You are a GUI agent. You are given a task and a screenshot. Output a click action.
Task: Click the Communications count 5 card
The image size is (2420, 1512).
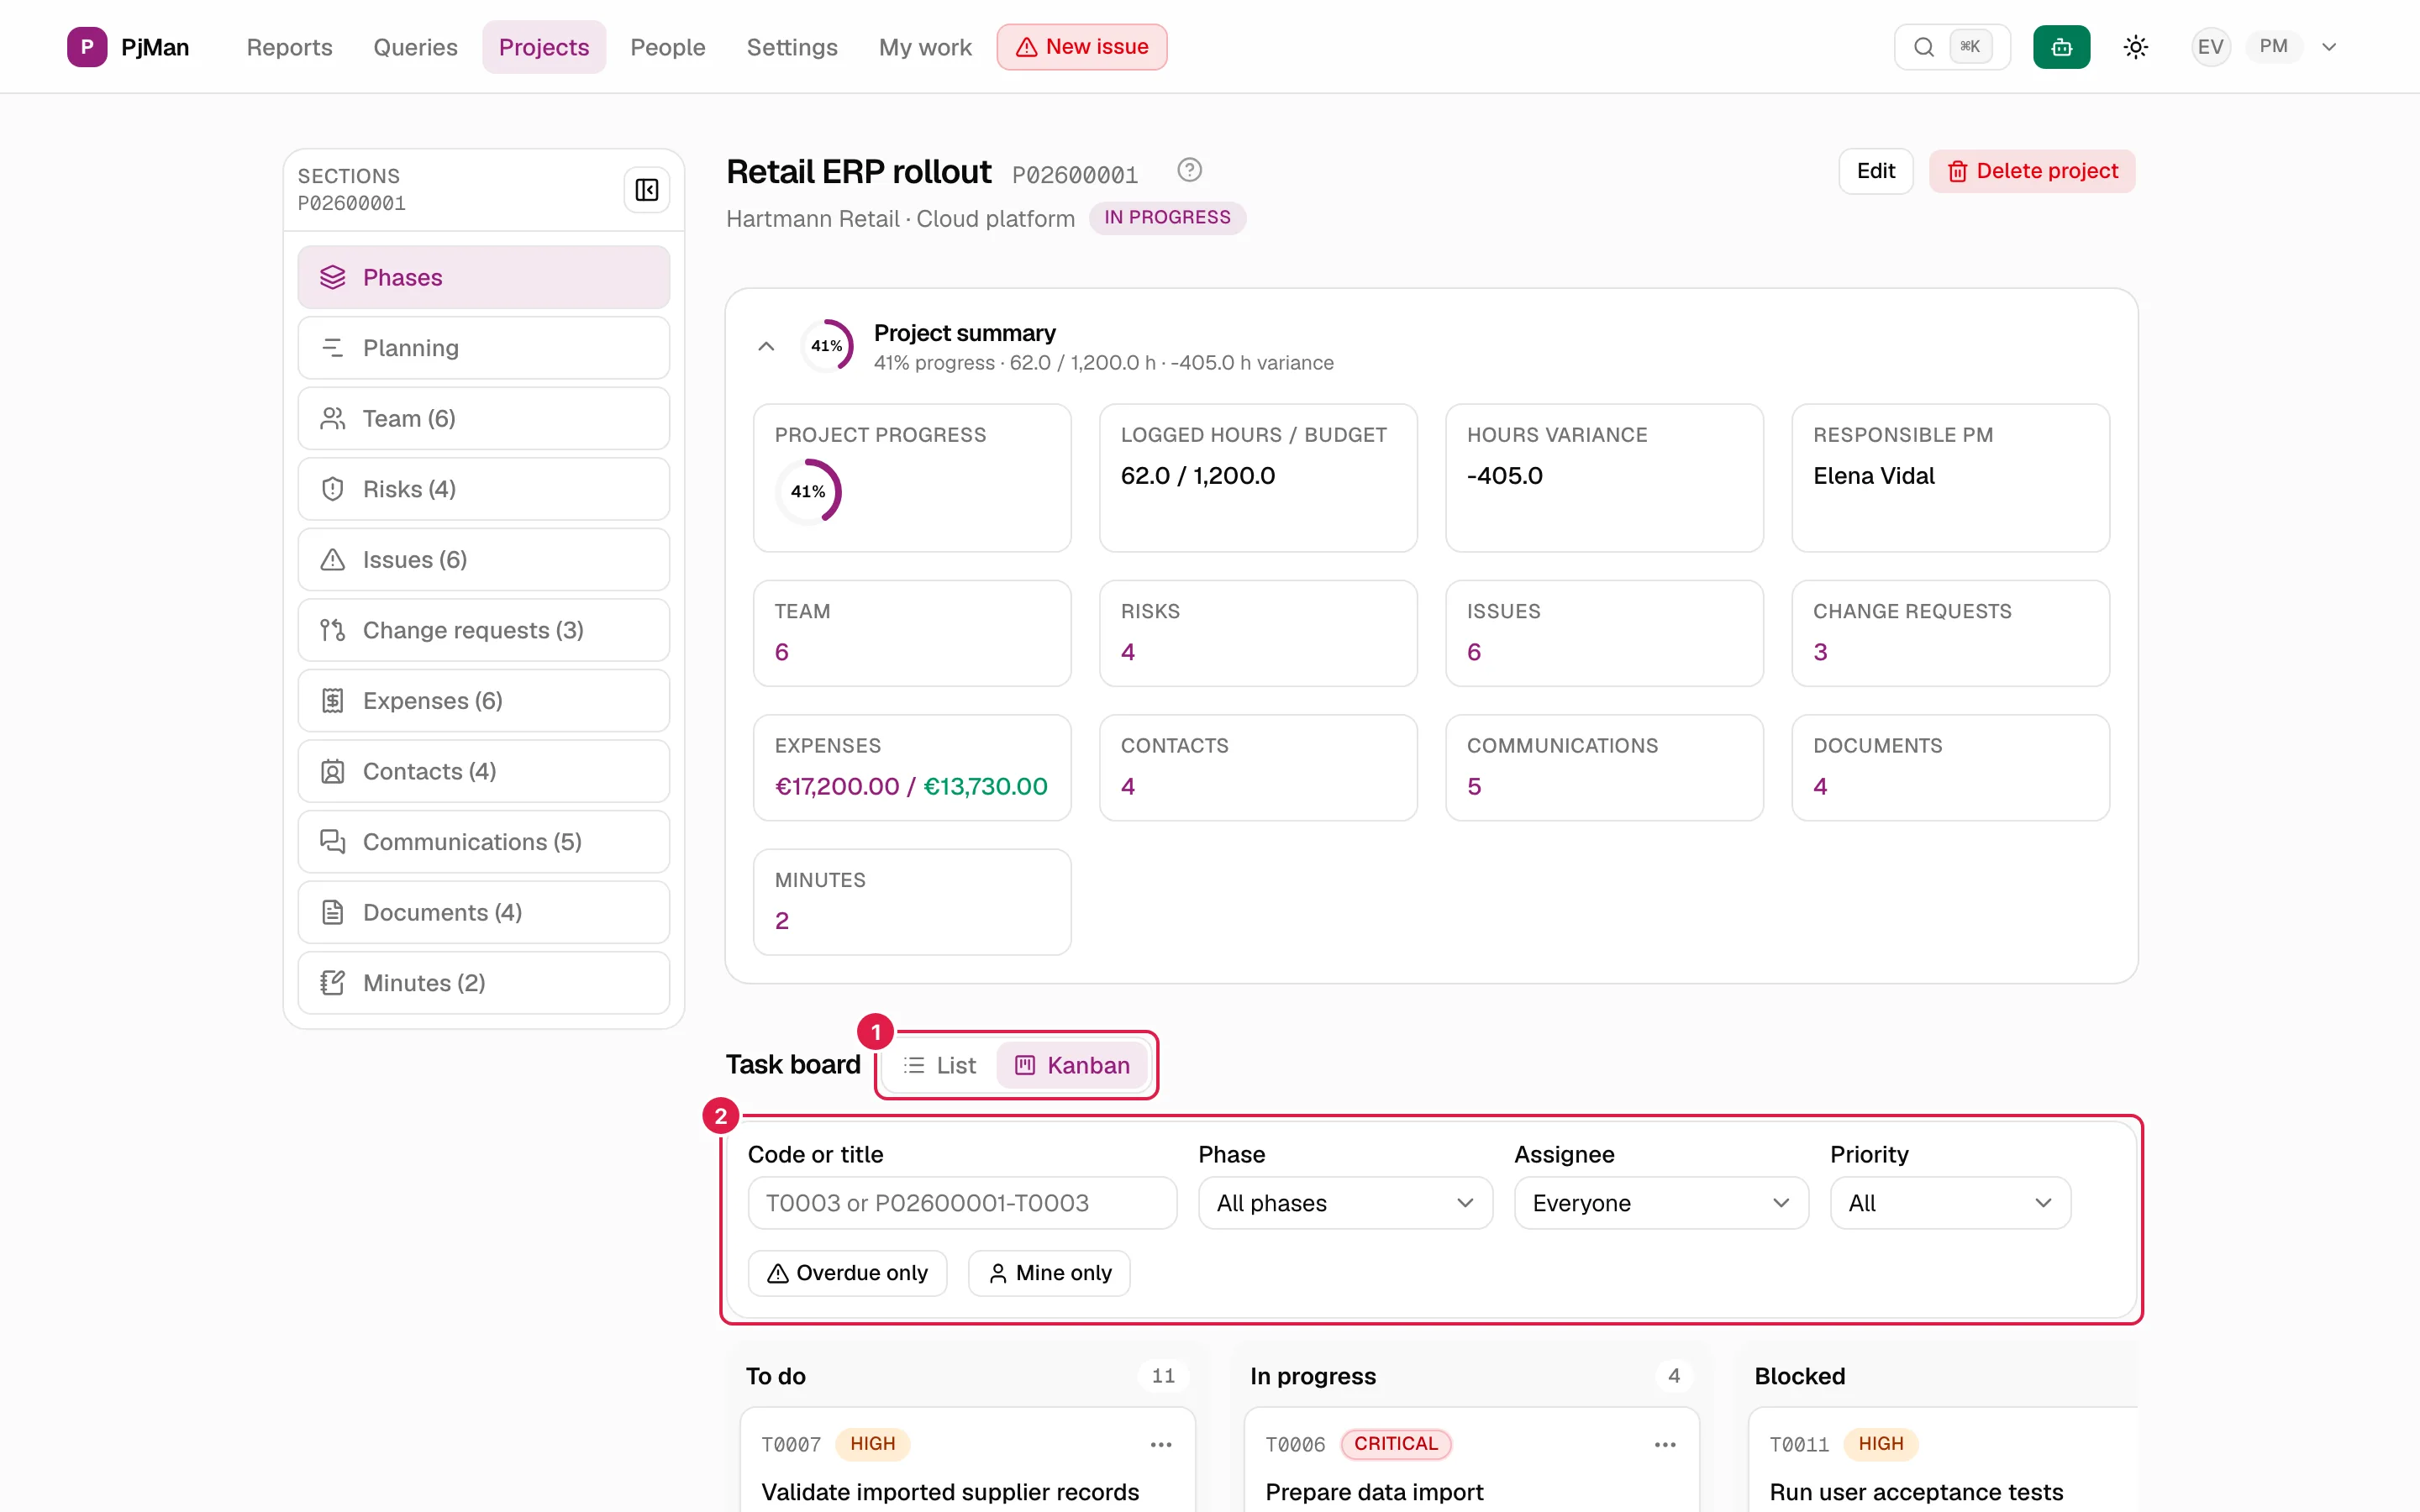pos(1604,768)
